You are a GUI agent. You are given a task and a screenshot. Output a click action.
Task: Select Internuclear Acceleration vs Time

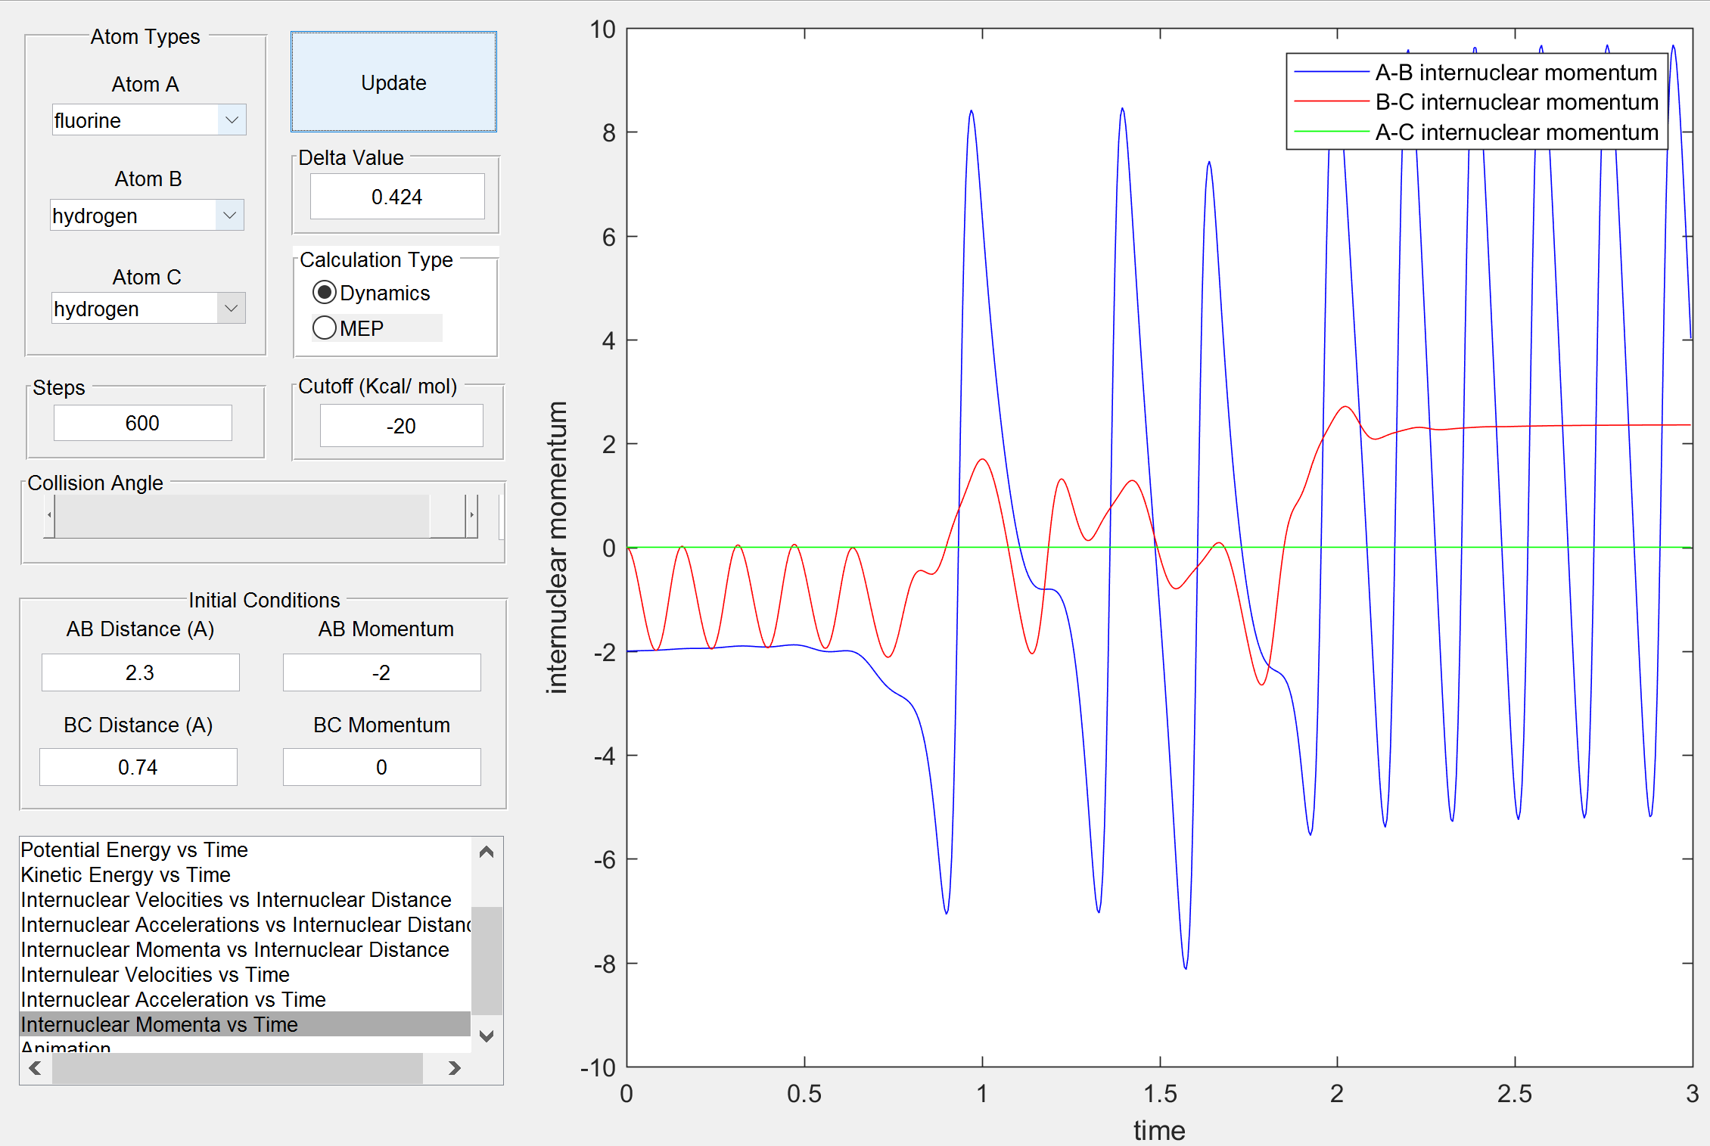coord(173,999)
